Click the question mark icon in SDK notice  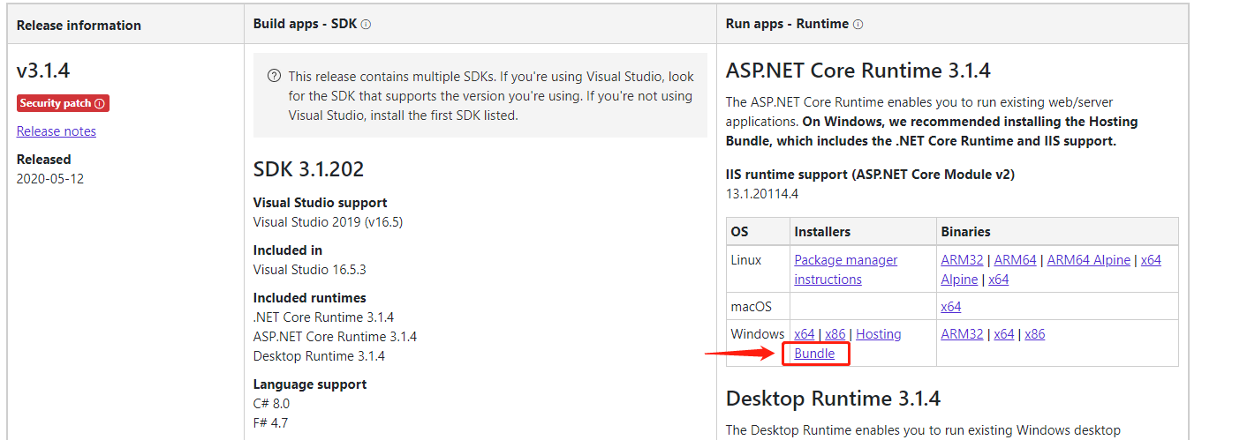[274, 77]
